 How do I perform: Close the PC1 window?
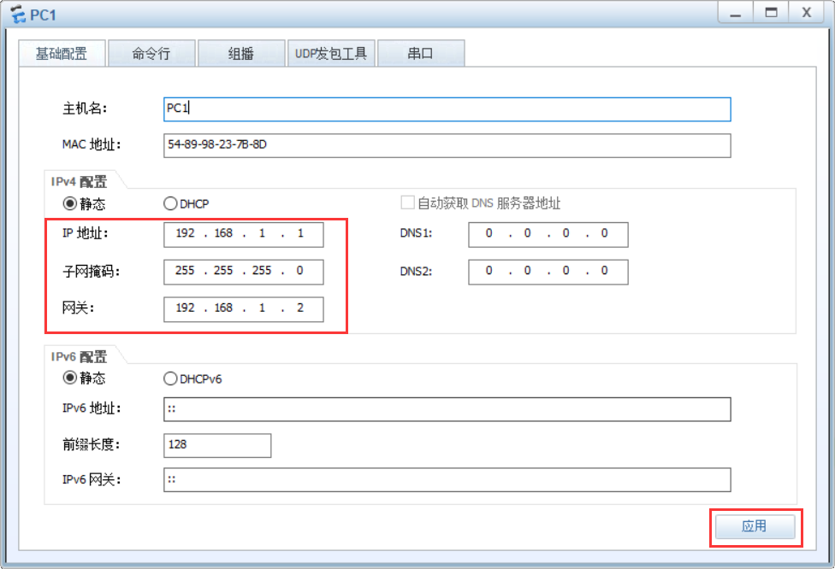[x=806, y=13]
